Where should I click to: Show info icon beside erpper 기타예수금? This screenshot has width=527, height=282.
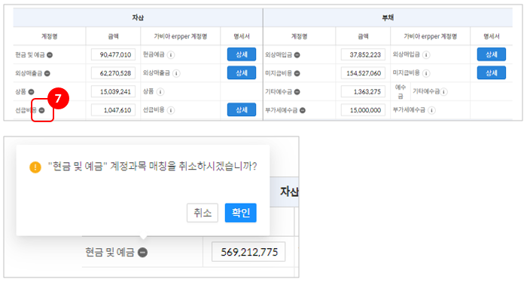pyautogui.click(x=444, y=91)
